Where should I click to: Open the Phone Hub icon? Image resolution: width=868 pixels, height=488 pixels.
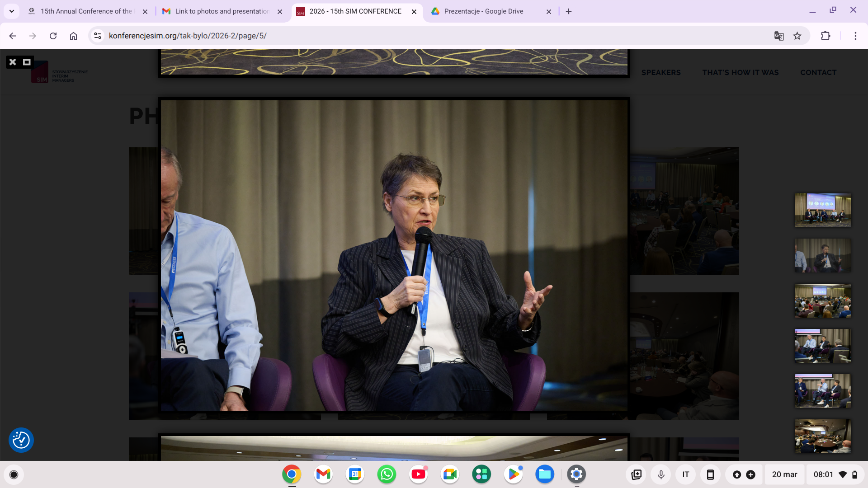[x=710, y=474]
